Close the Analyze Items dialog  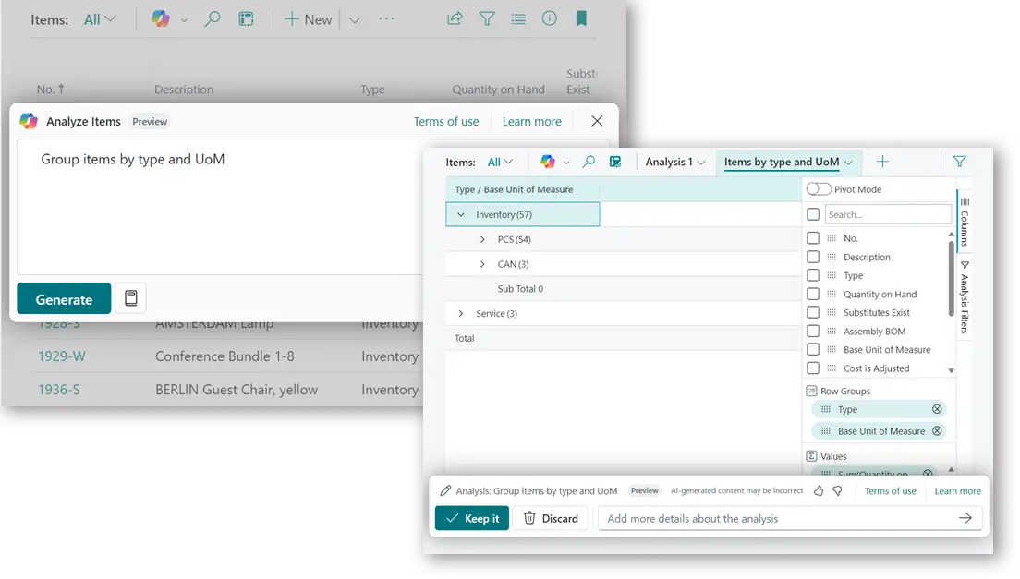coord(597,121)
